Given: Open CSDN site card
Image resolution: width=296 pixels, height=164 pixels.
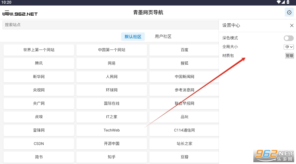Looking at the screenshot, I should (39, 144).
